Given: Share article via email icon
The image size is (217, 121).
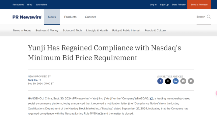Looking at the screenshot, I should [x=183, y=81].
